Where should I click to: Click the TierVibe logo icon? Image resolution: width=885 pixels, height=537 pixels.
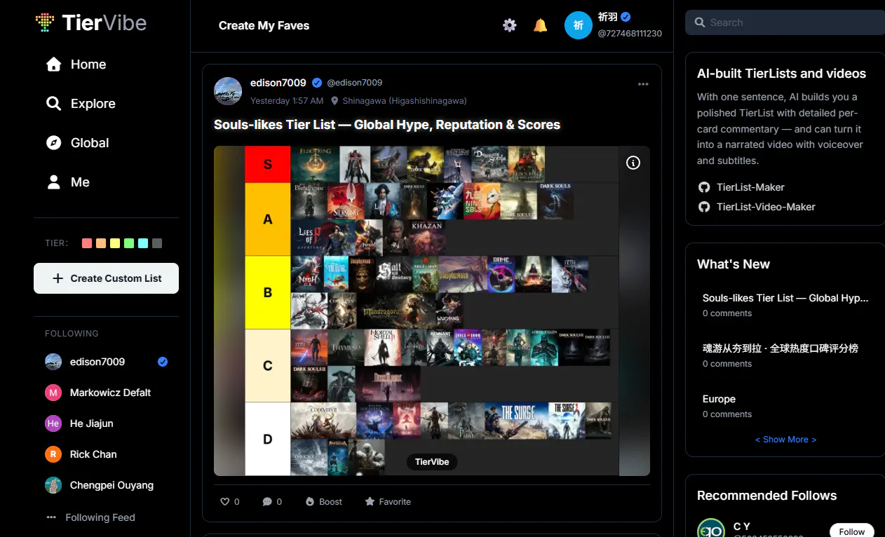45,22
